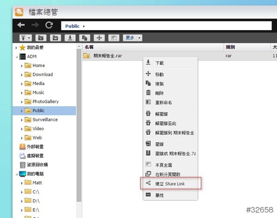Click the upload toolbar button

pos(23,38)
